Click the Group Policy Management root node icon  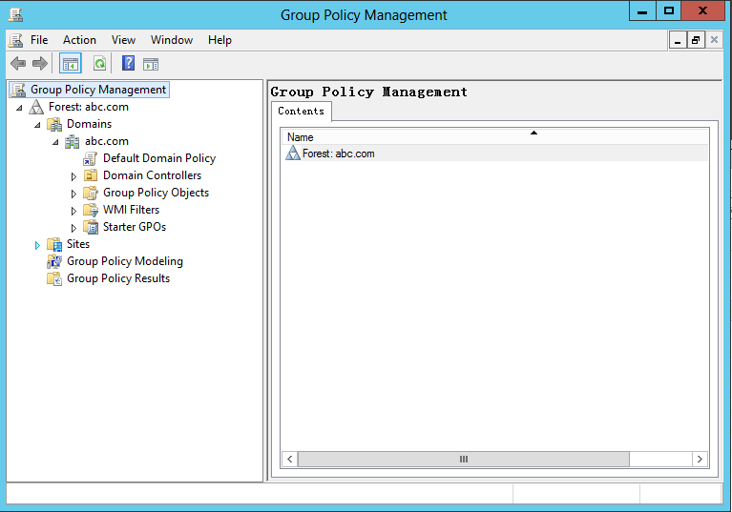point(18,90)
